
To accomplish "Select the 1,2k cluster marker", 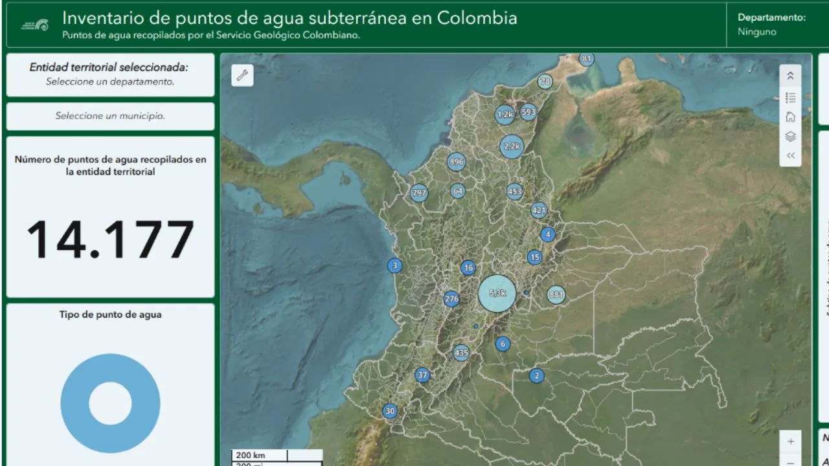I will [x=505, y=115].
